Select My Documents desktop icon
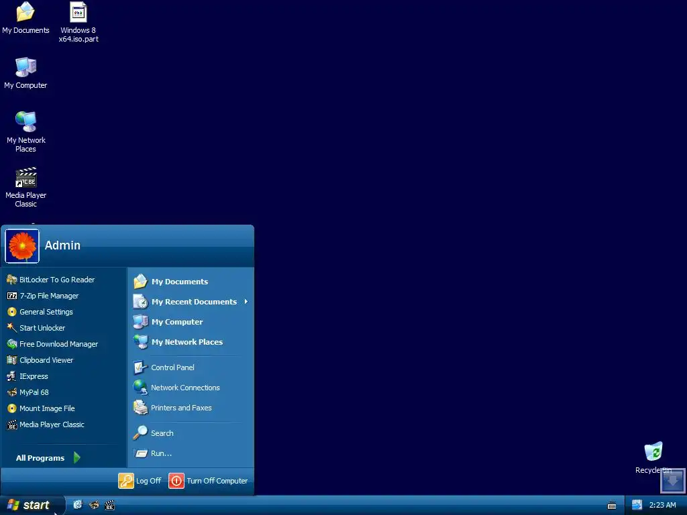This screenshot has height=515, width=687. click(x=25, y=18)
